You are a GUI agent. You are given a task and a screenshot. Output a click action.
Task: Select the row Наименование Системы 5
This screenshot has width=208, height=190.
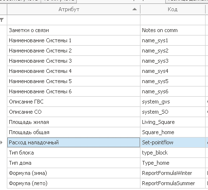pyautogui.click(x=73, y=81)
